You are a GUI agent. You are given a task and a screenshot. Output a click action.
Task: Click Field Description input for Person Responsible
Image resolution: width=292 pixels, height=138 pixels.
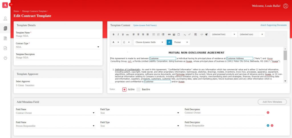(x=224, y=126)
